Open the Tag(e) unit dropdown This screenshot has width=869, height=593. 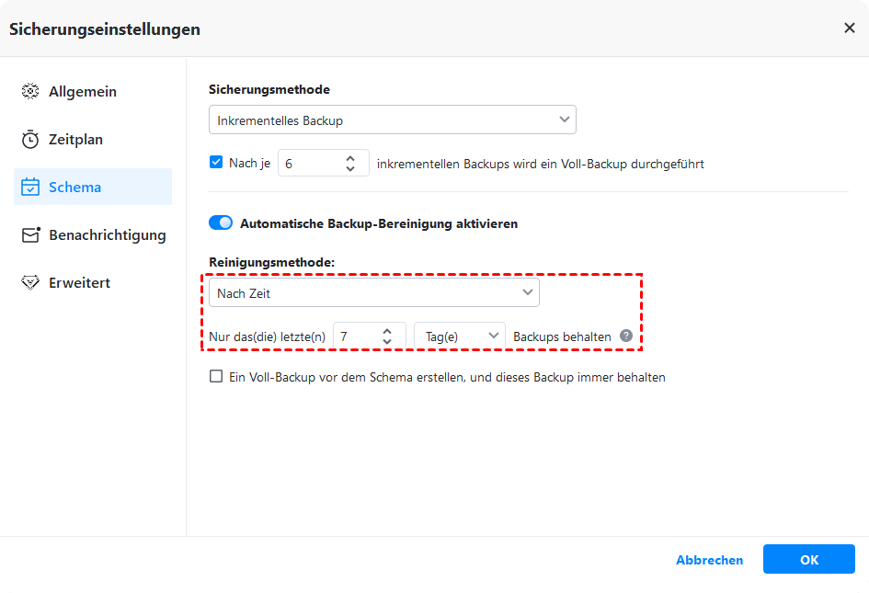click(460, 336)
